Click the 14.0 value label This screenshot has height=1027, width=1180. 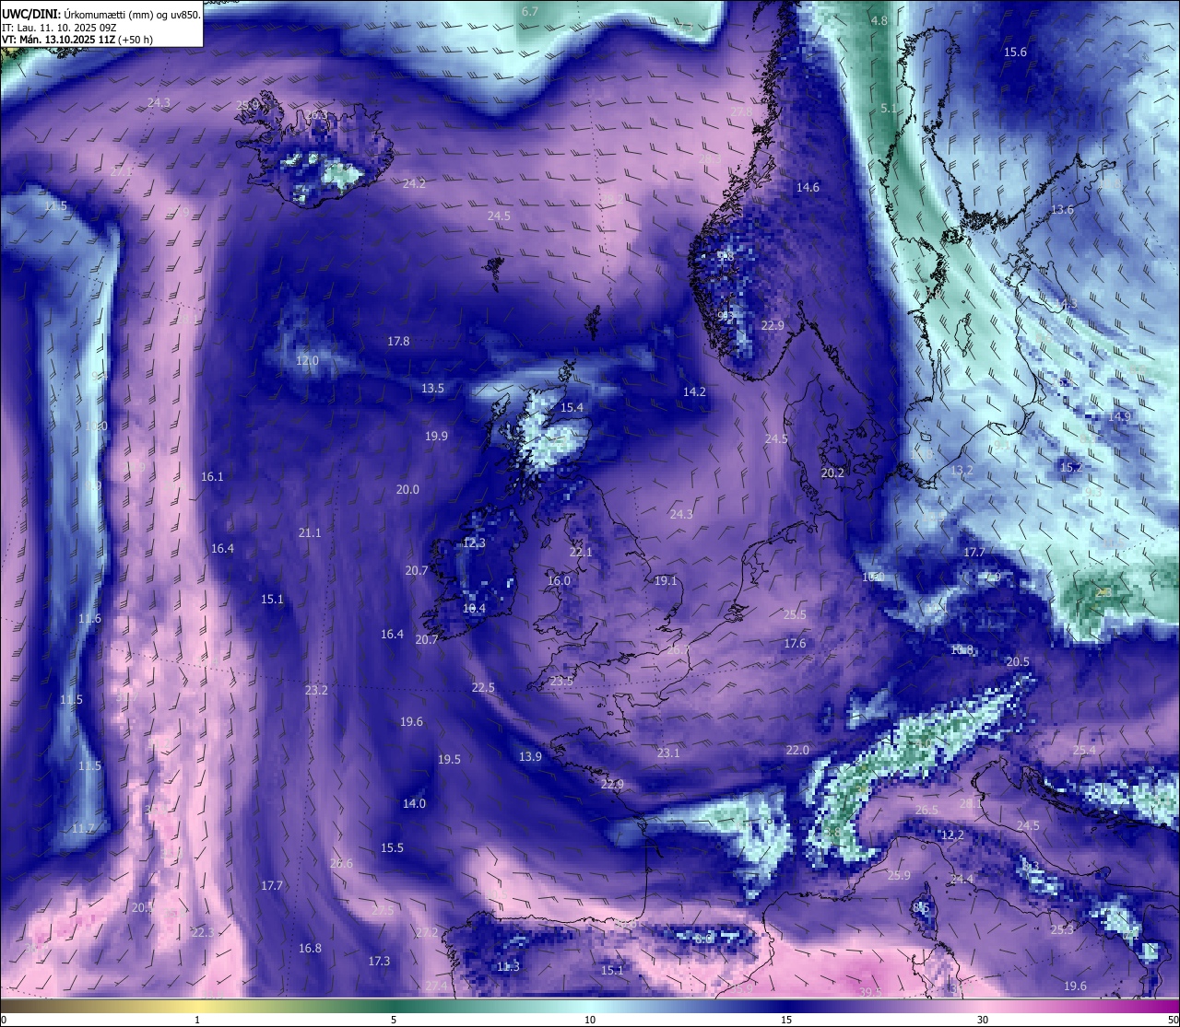tap(414, 803)
